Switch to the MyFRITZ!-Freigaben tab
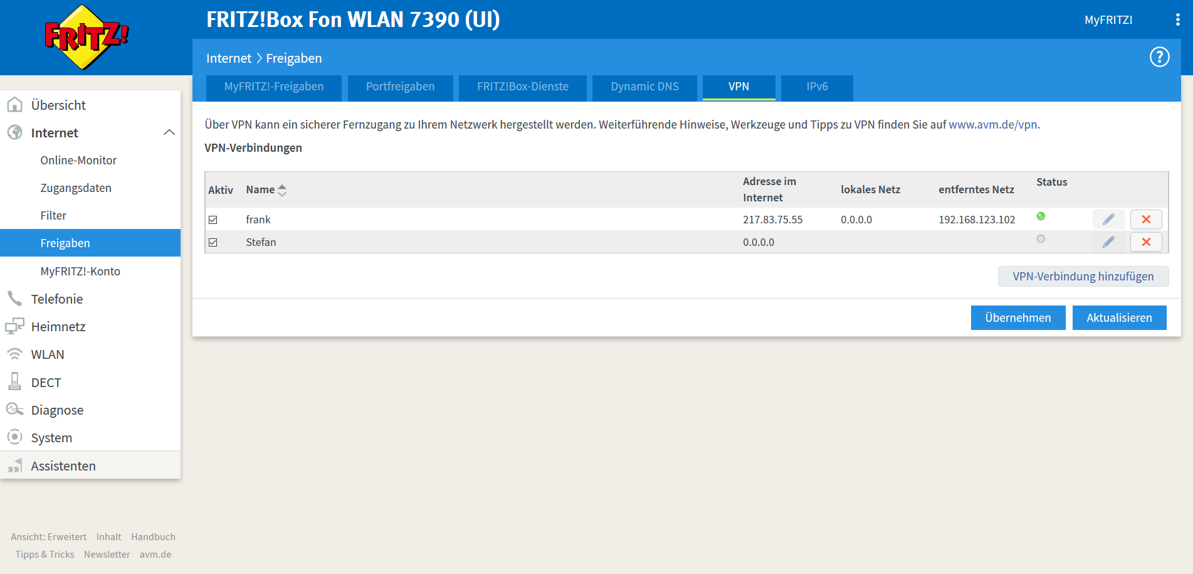1193x574 pixels. pyautogui.click(x=274, y=87)
